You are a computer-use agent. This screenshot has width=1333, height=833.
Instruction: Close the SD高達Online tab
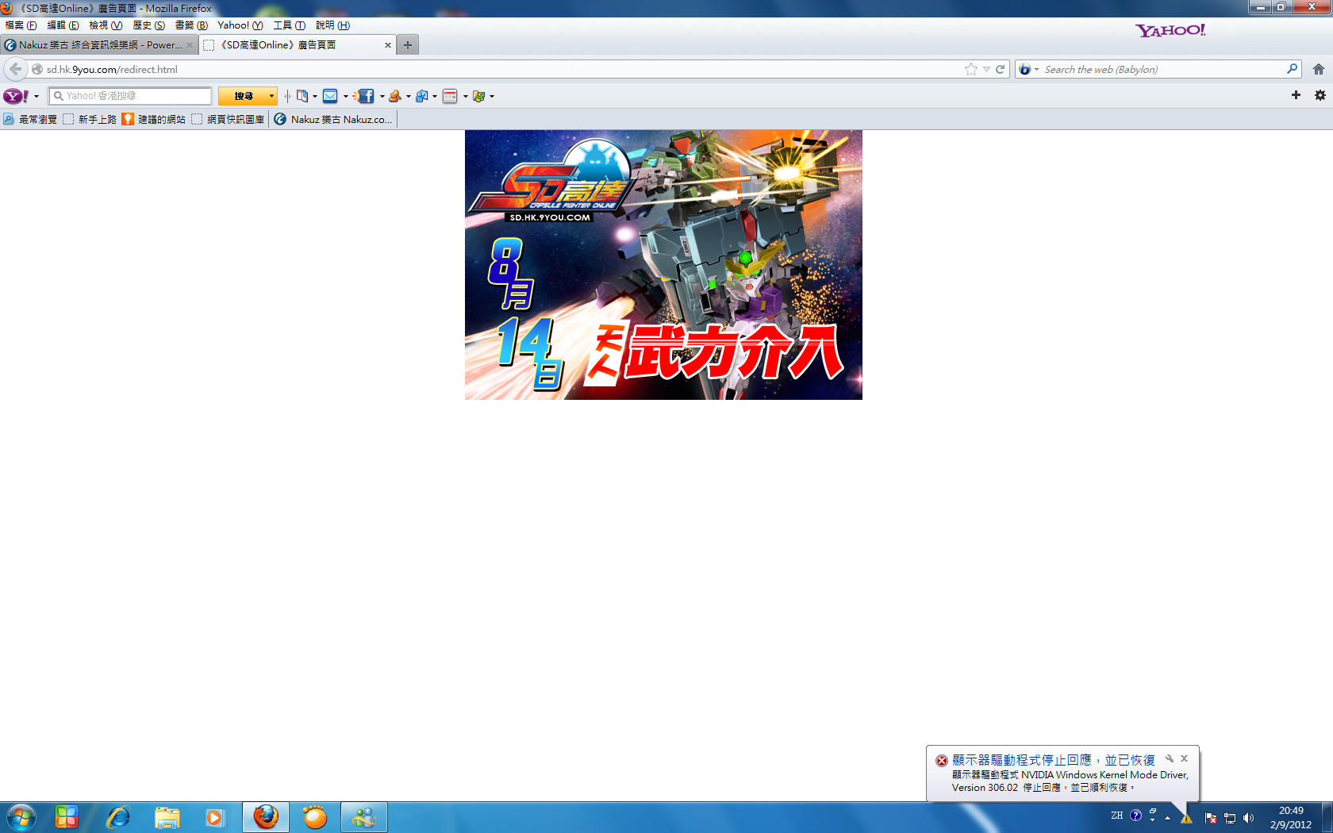point(387,45)
